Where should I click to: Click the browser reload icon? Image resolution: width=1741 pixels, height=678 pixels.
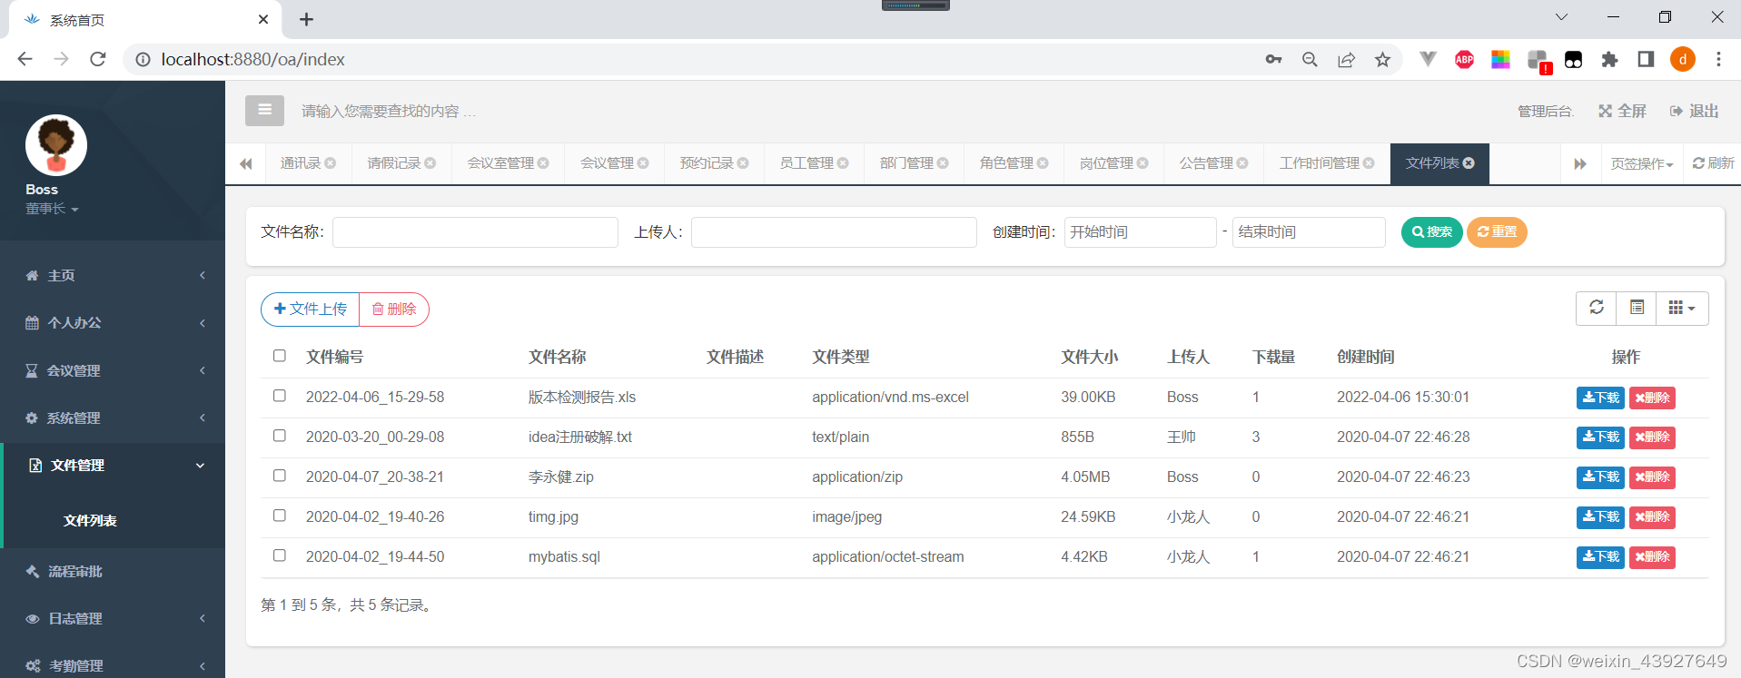98,59
